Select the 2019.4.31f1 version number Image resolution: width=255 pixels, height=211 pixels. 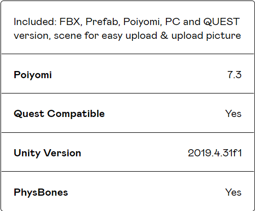215,153
